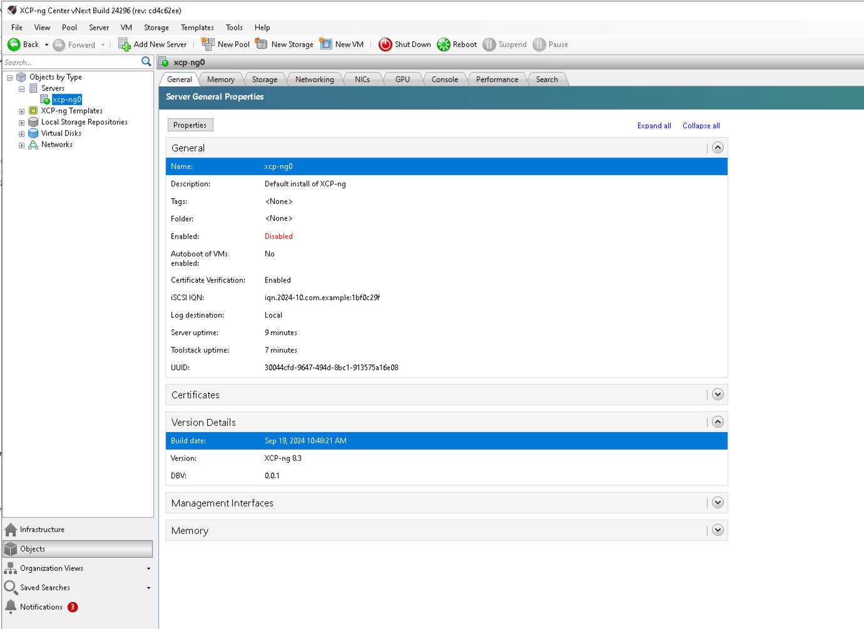Image resolution: width=864 pixels, height=629 pixels.
Task: Collapse the Version Details section chevron
Action: pos(718,422)
